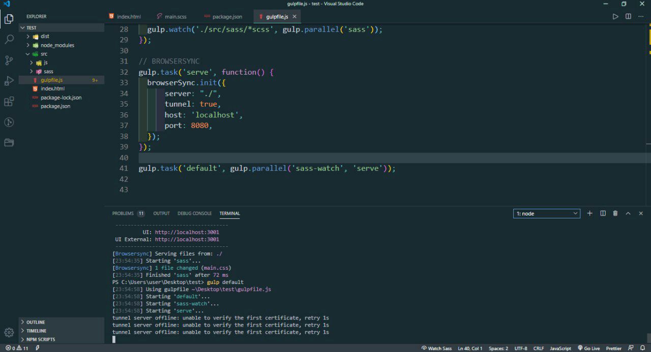The width and height of the screenshot is (651, 352).
Task: Click Ln 40, Col 1 go to line
Action: point(470,348)
